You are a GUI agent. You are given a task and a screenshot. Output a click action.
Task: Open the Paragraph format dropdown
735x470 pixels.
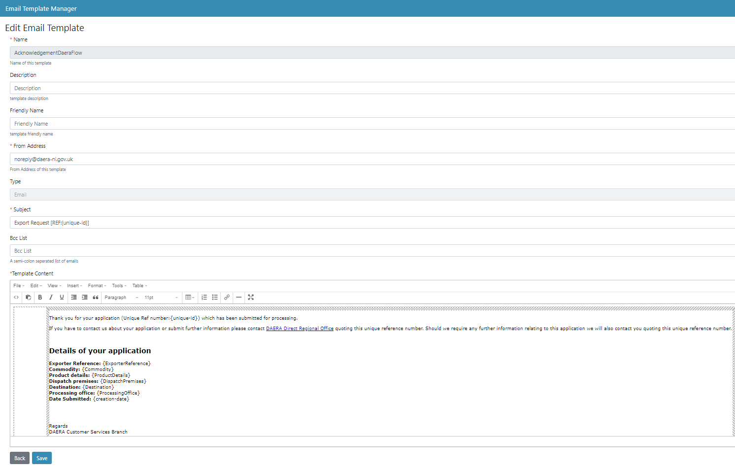(x=121, y=297)
